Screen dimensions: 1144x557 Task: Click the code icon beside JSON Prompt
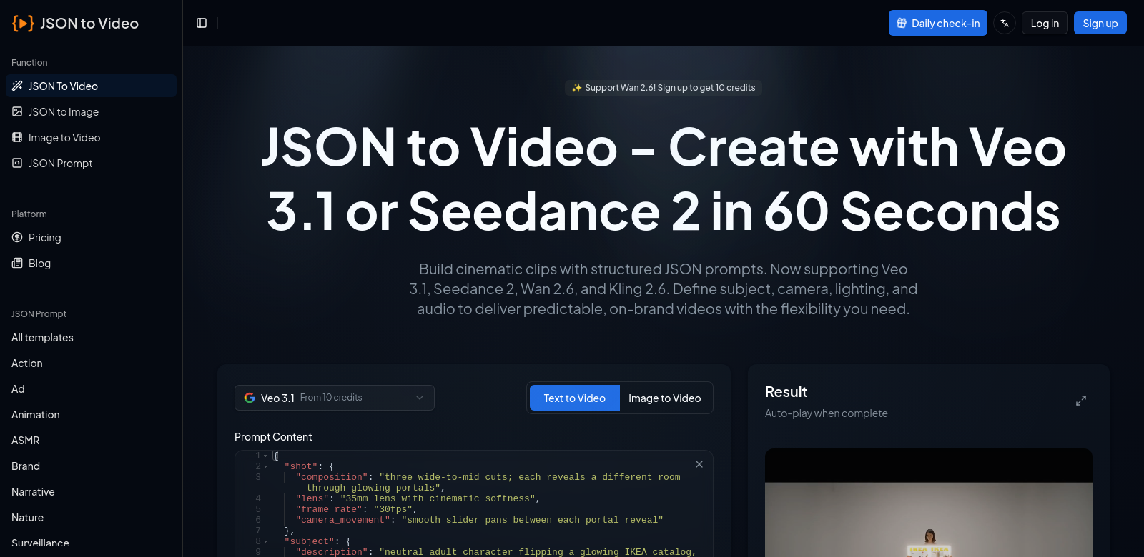[17, 163]
